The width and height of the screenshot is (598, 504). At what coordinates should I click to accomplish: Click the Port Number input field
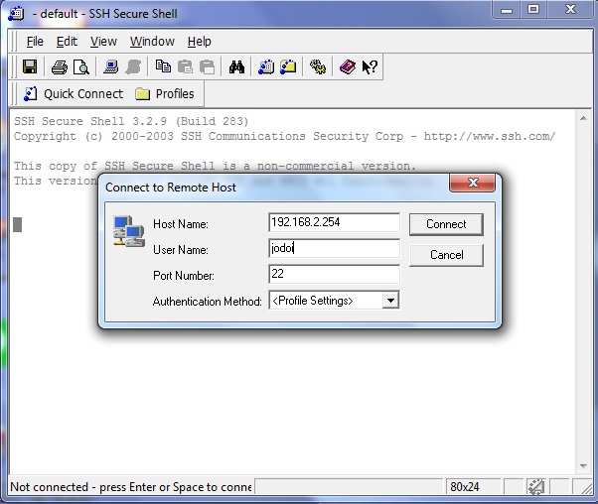pos(334,274)
